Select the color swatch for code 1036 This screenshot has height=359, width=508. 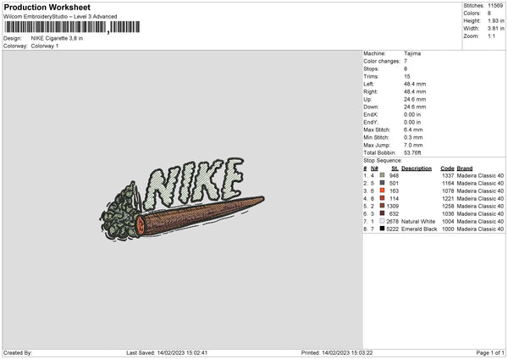[x=383, y=213]
